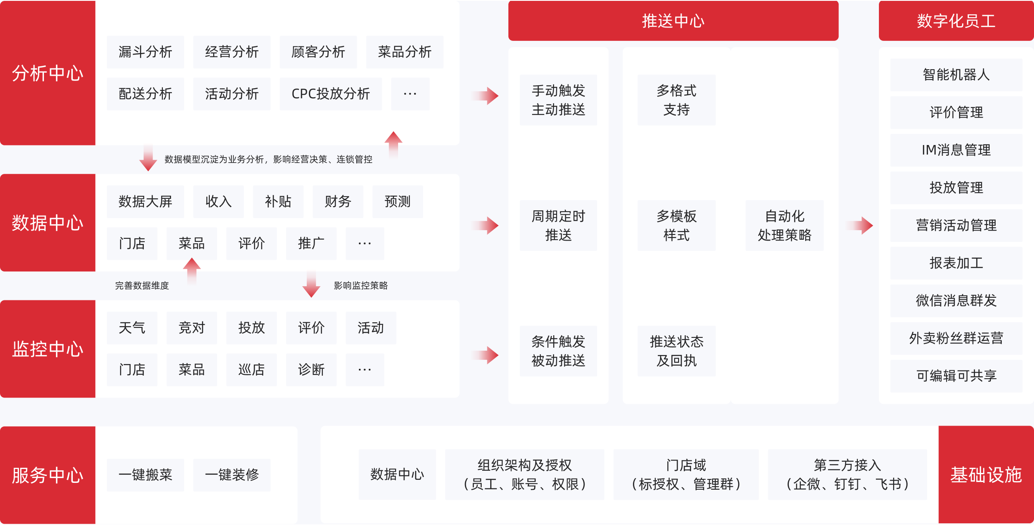Click the 数据大屏 tile
The image size is (1034, 525).
[x=145, y=201]
